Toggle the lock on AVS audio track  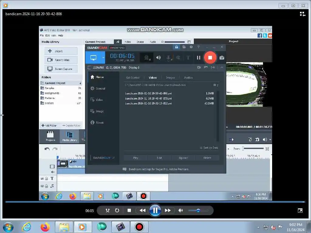tap(46, 186)
